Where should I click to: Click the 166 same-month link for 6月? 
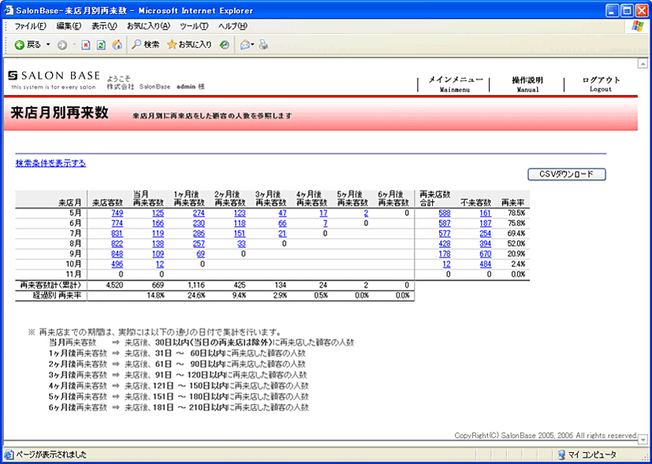click(158, 224)
